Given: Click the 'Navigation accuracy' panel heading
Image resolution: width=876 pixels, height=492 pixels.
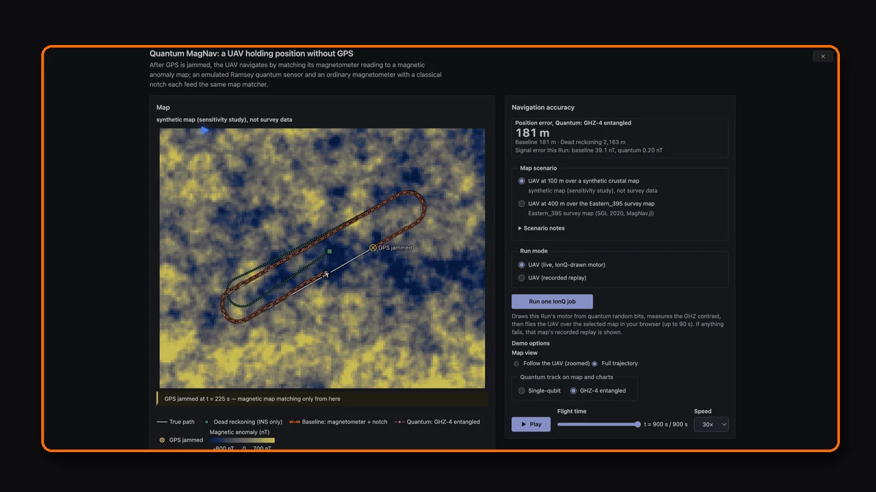Looking at the screenshot, I should (x=543, y=107).
